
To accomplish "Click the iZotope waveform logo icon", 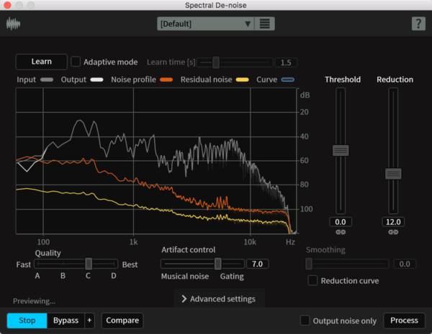I will 14,24.
